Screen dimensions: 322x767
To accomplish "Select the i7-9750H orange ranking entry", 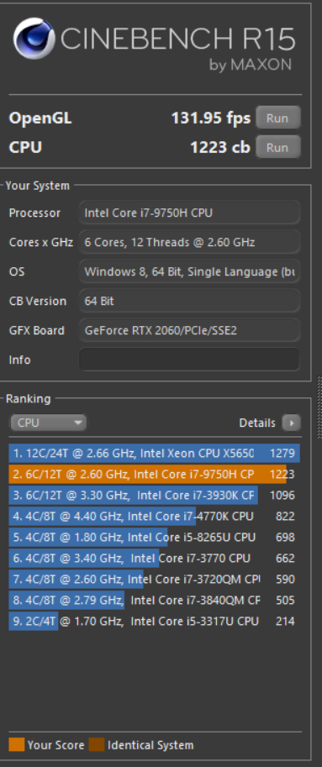I will pyautogui.click(x=154, y=474).
